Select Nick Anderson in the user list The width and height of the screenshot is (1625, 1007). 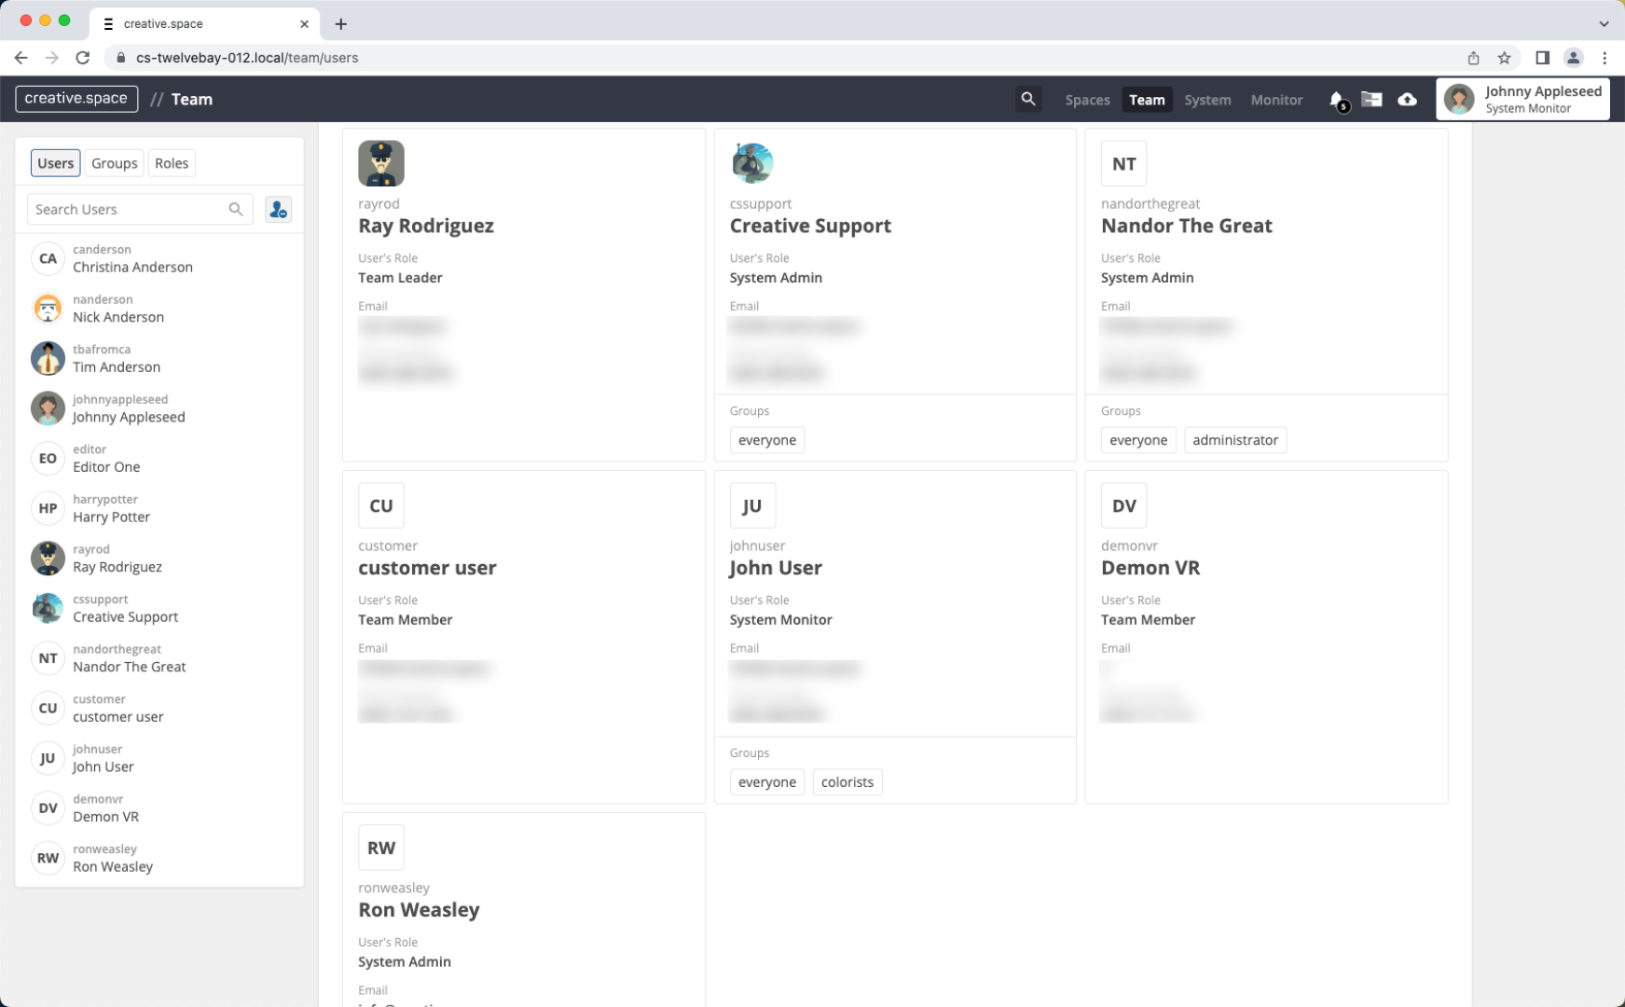[159, 309]
